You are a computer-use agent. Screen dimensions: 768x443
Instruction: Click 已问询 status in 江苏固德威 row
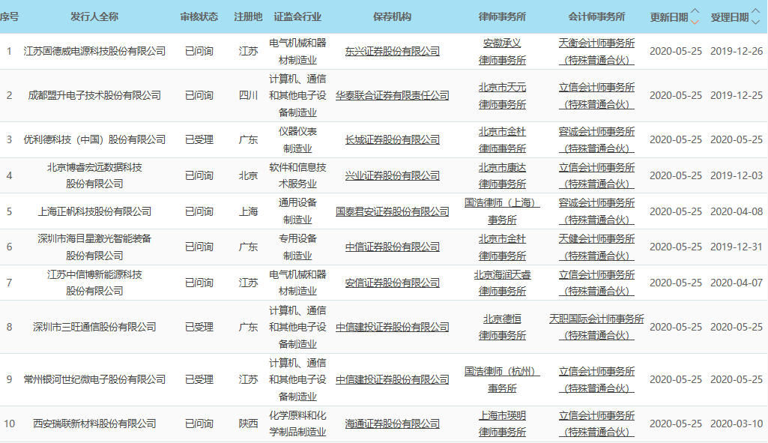click(x=199, y=51)
